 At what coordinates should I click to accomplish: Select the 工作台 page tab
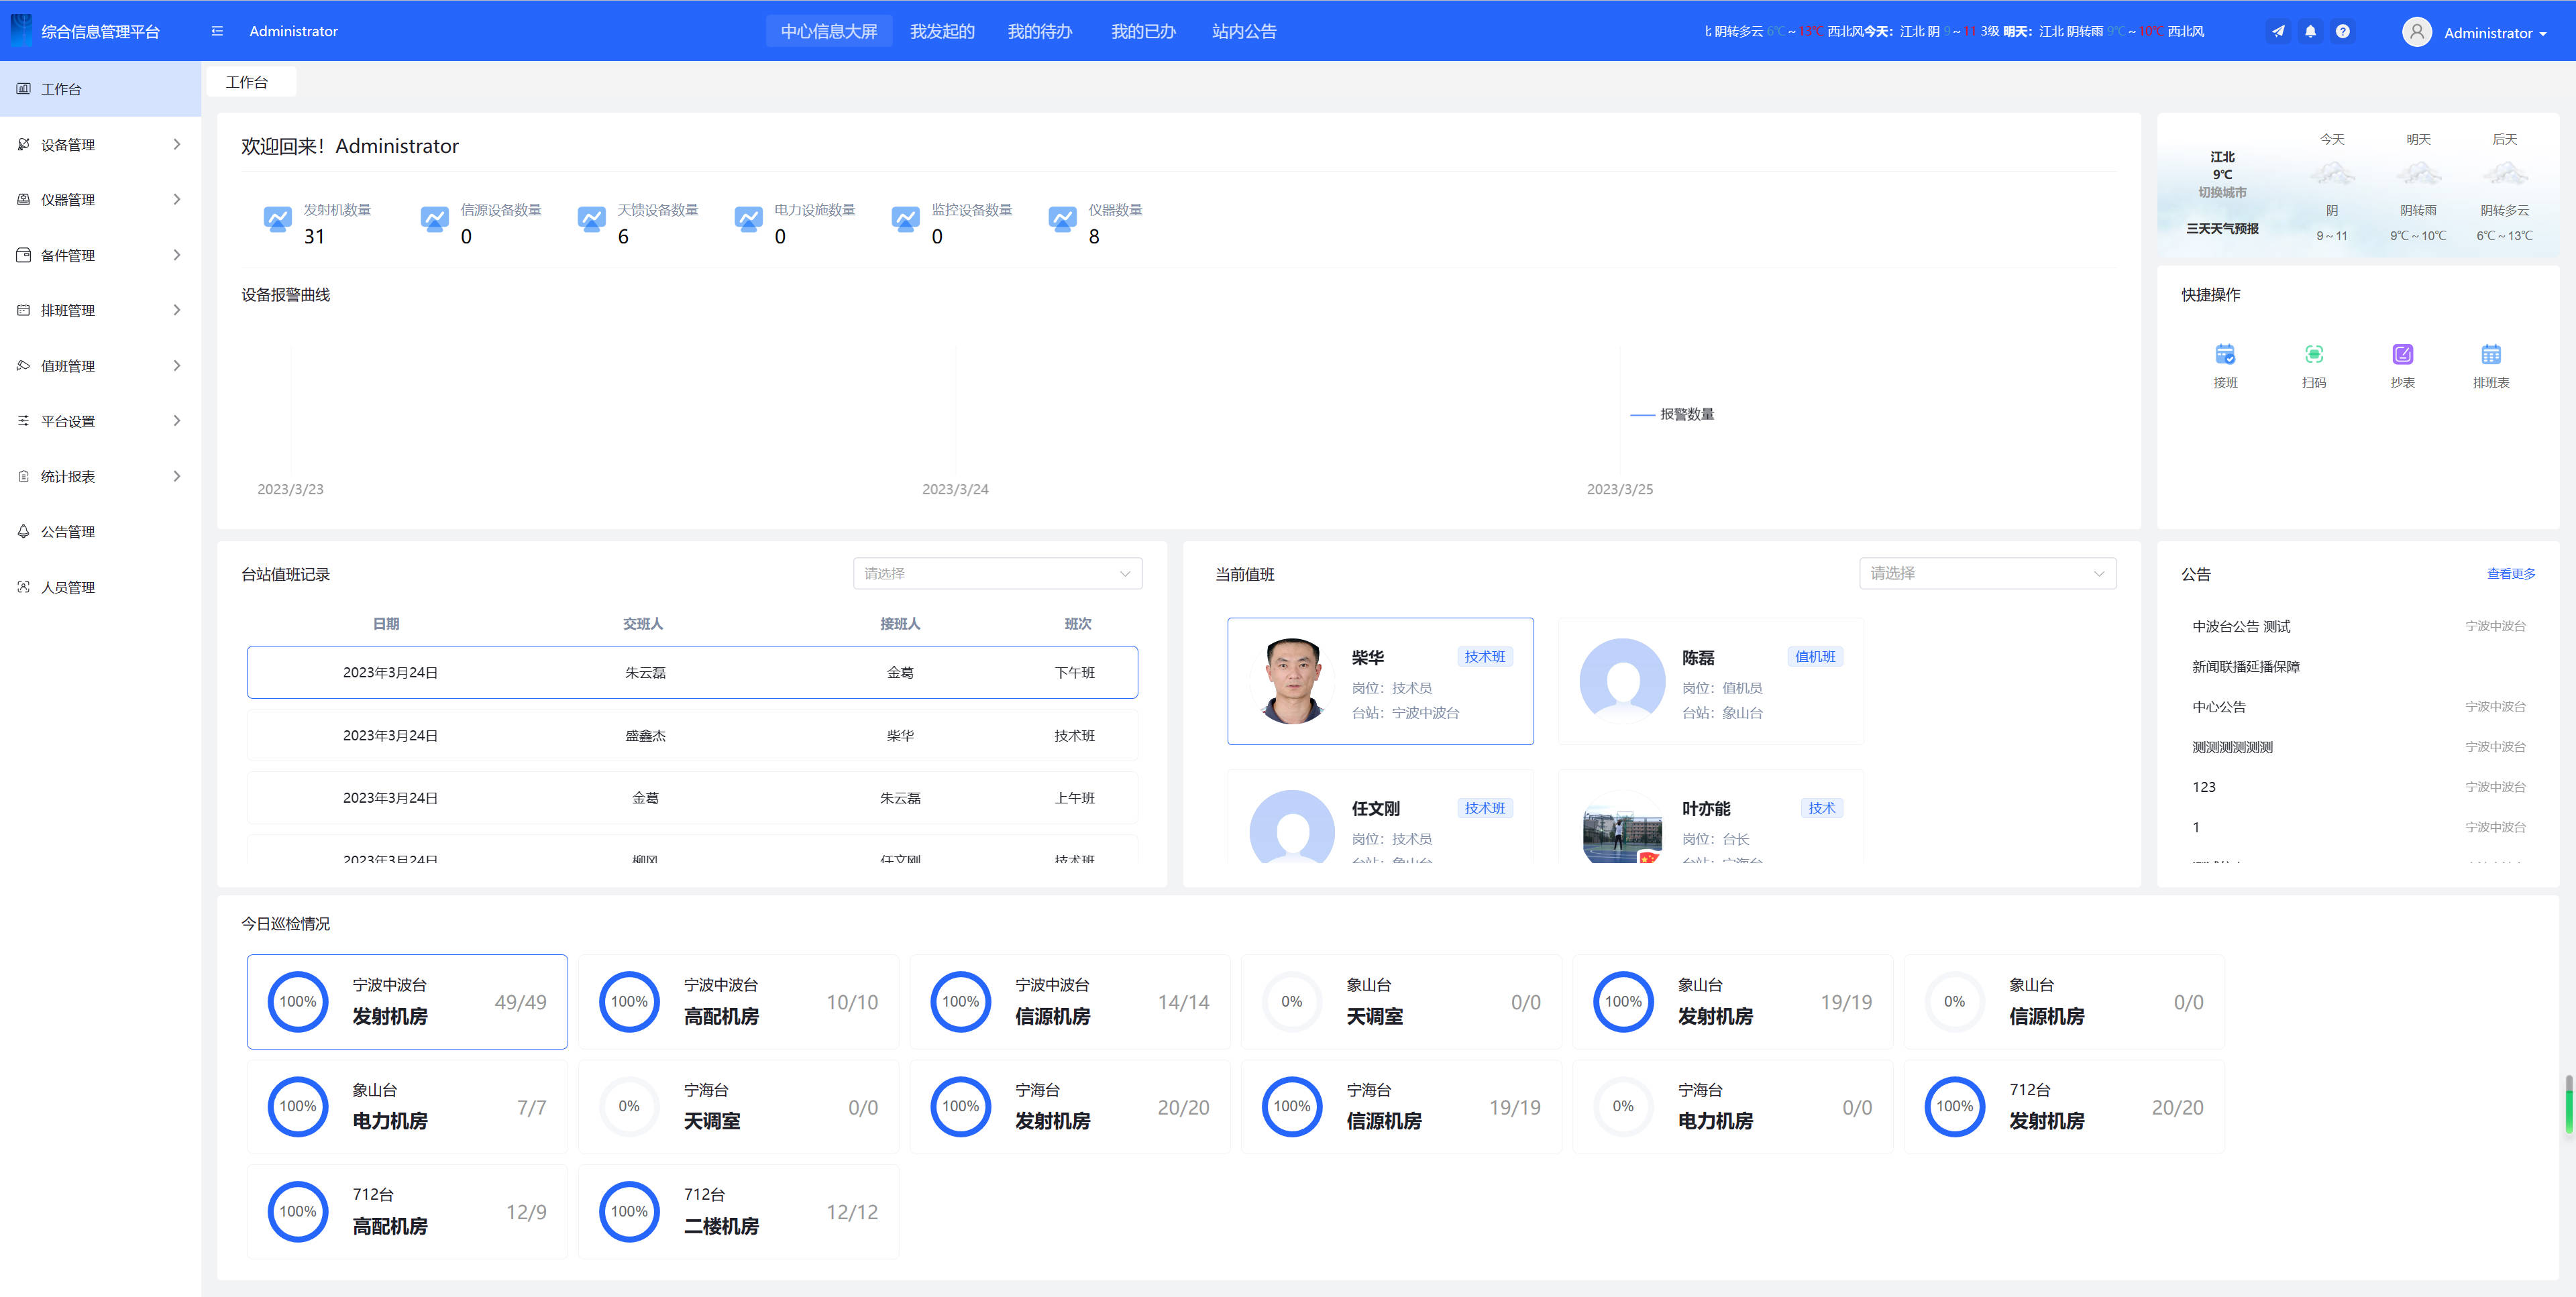[247, 83]
